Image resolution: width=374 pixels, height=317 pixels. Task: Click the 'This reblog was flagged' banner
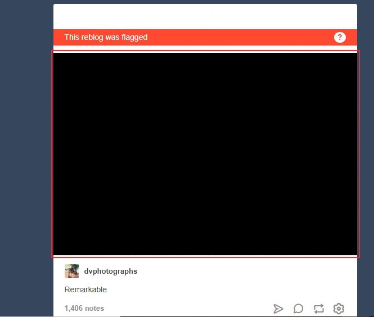tap(205, 38)
